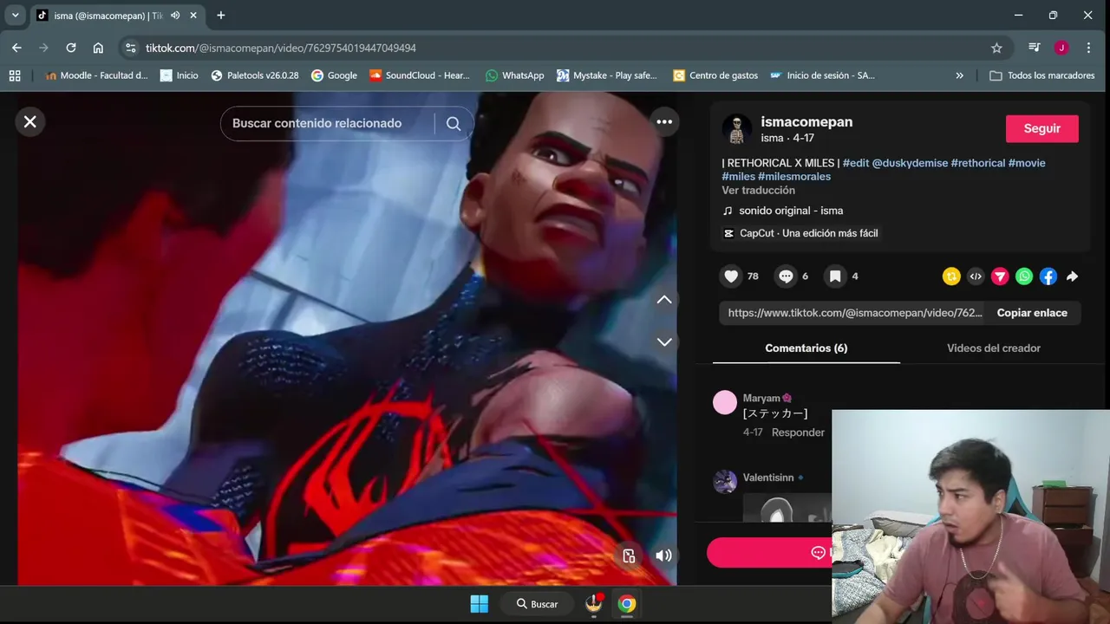Go to next video with down chevron
Screen dimensions: 1110x624
click(x=664, y=342)
